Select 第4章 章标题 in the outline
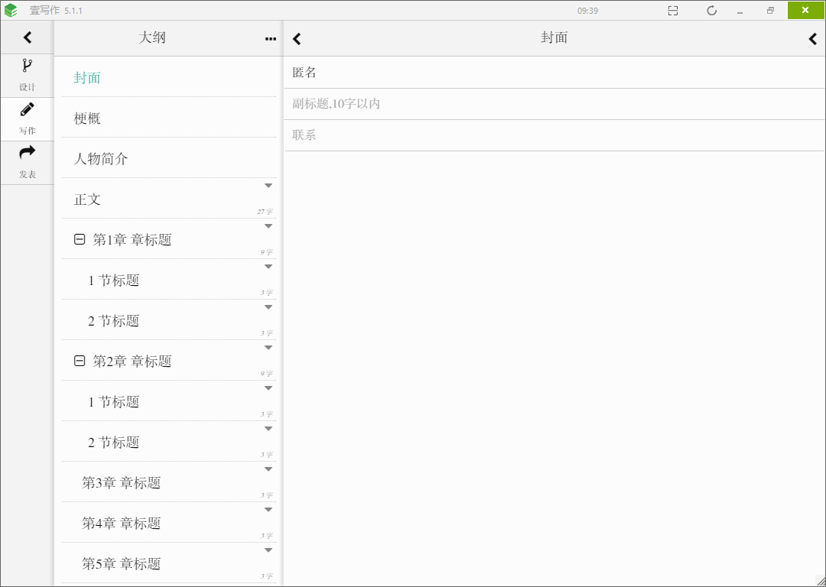This screenshot has height=587, width=826. (x=122, y=524)
